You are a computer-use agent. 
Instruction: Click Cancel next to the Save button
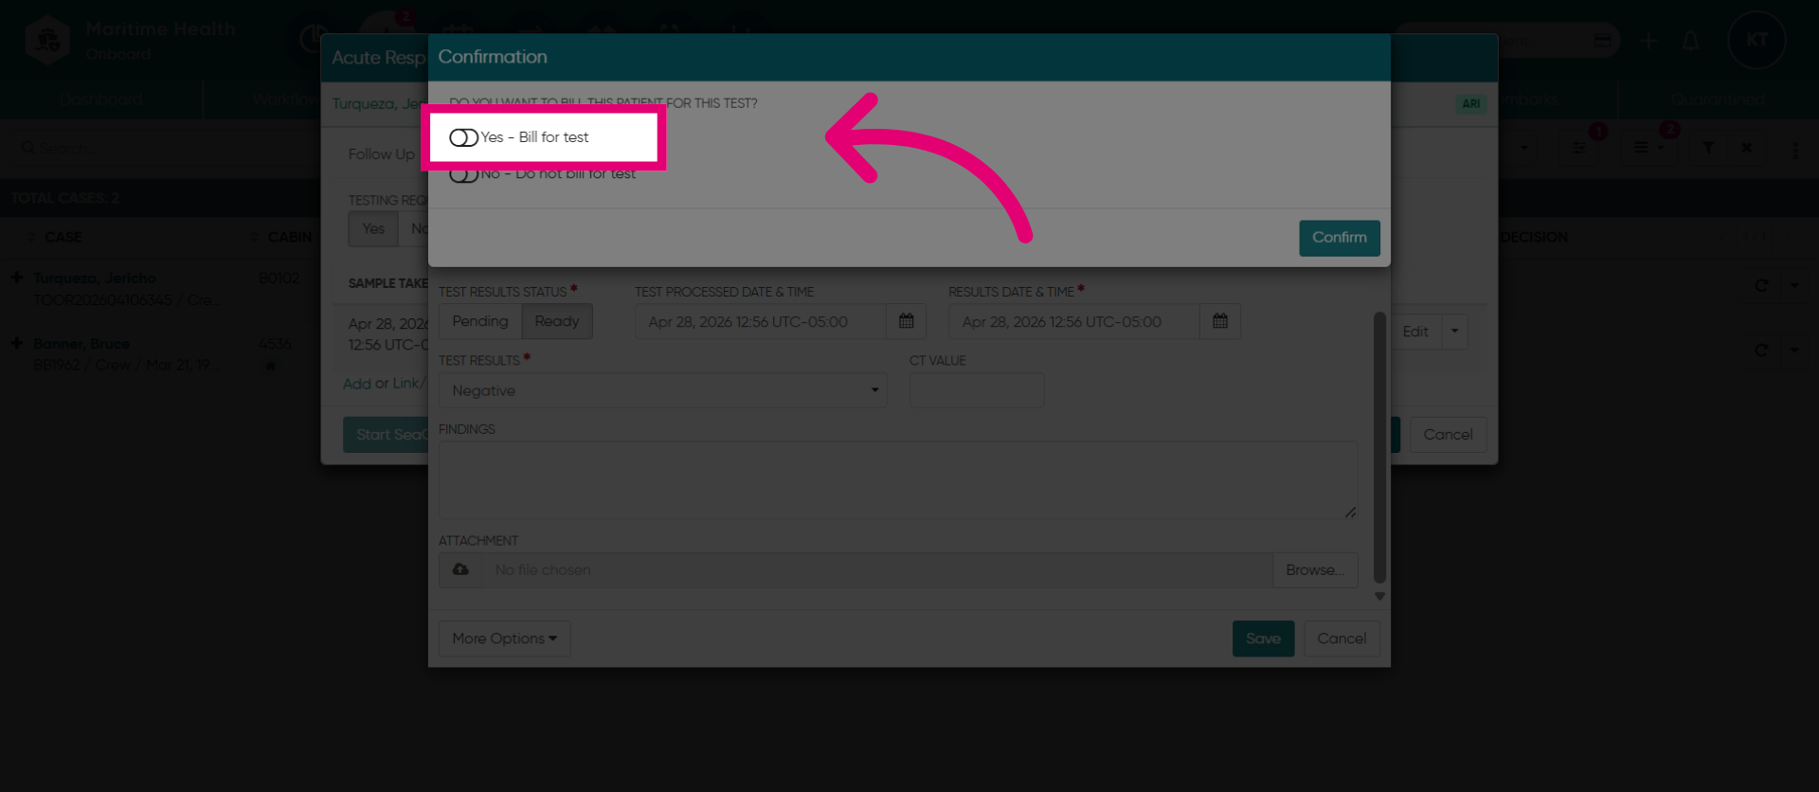[x=1342, y=639]
